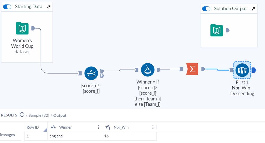Click the Sample tool's output anchor
Viewport: 265px width, 143px height.
pos(254,70)
